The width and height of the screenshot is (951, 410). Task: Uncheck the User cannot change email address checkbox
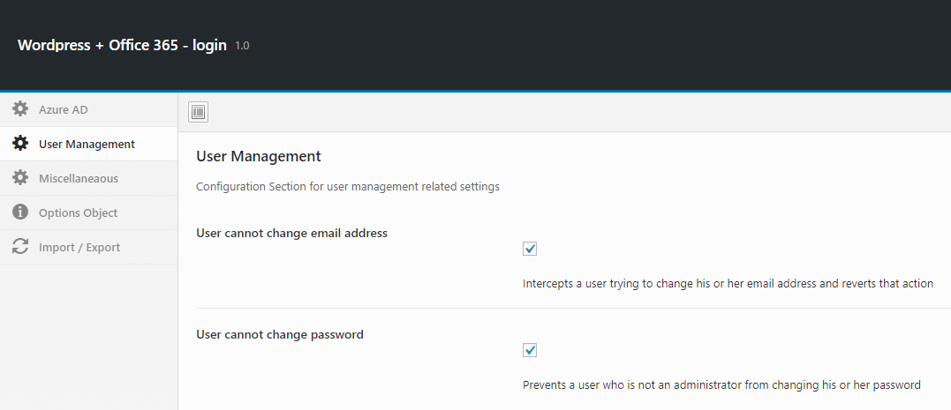click(x=530, y=249)
